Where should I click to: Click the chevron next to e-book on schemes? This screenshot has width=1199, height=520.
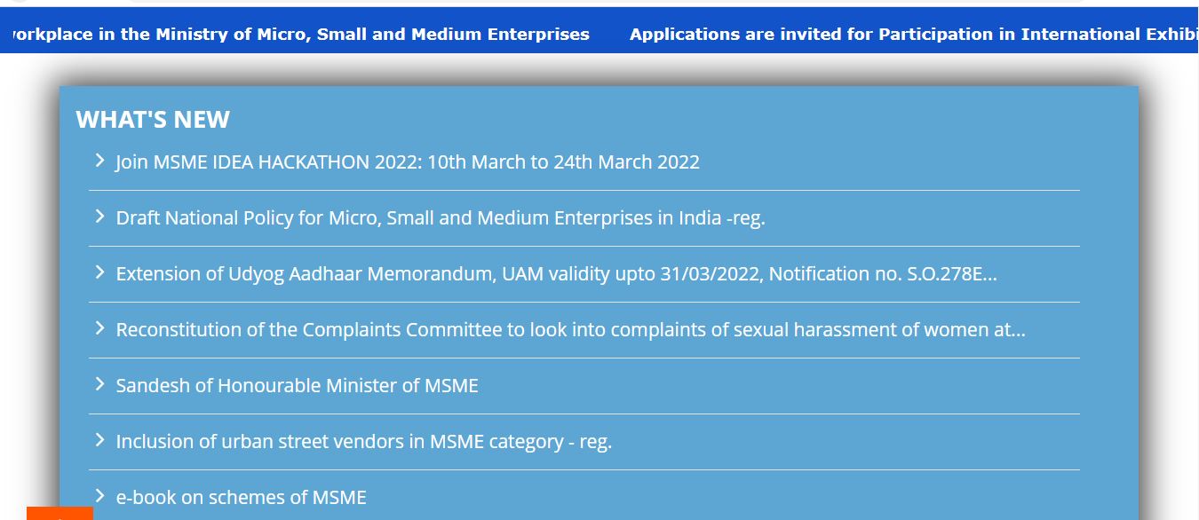pyautogui.click(x=99, y=497)
